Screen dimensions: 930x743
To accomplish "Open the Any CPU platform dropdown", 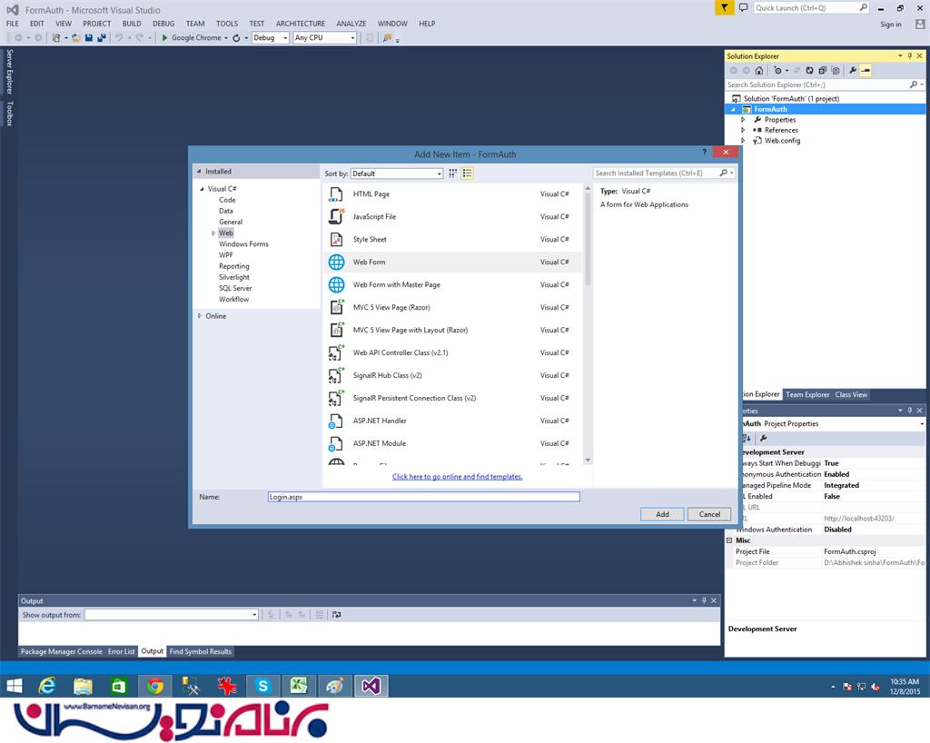I will [x=325, y=38].
